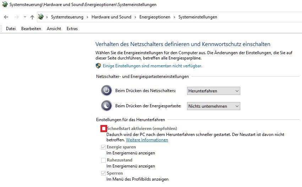This screenshot has height=187, width=302.
Task: Expand chevron after Energieoptionen breadcrumb
Action: tap(174, 17)
